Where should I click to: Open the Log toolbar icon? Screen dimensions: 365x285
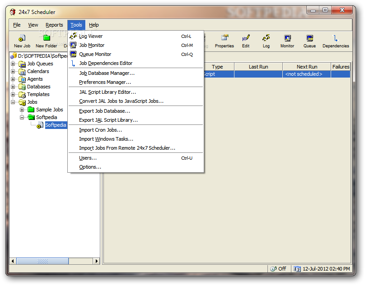(266, 38)
